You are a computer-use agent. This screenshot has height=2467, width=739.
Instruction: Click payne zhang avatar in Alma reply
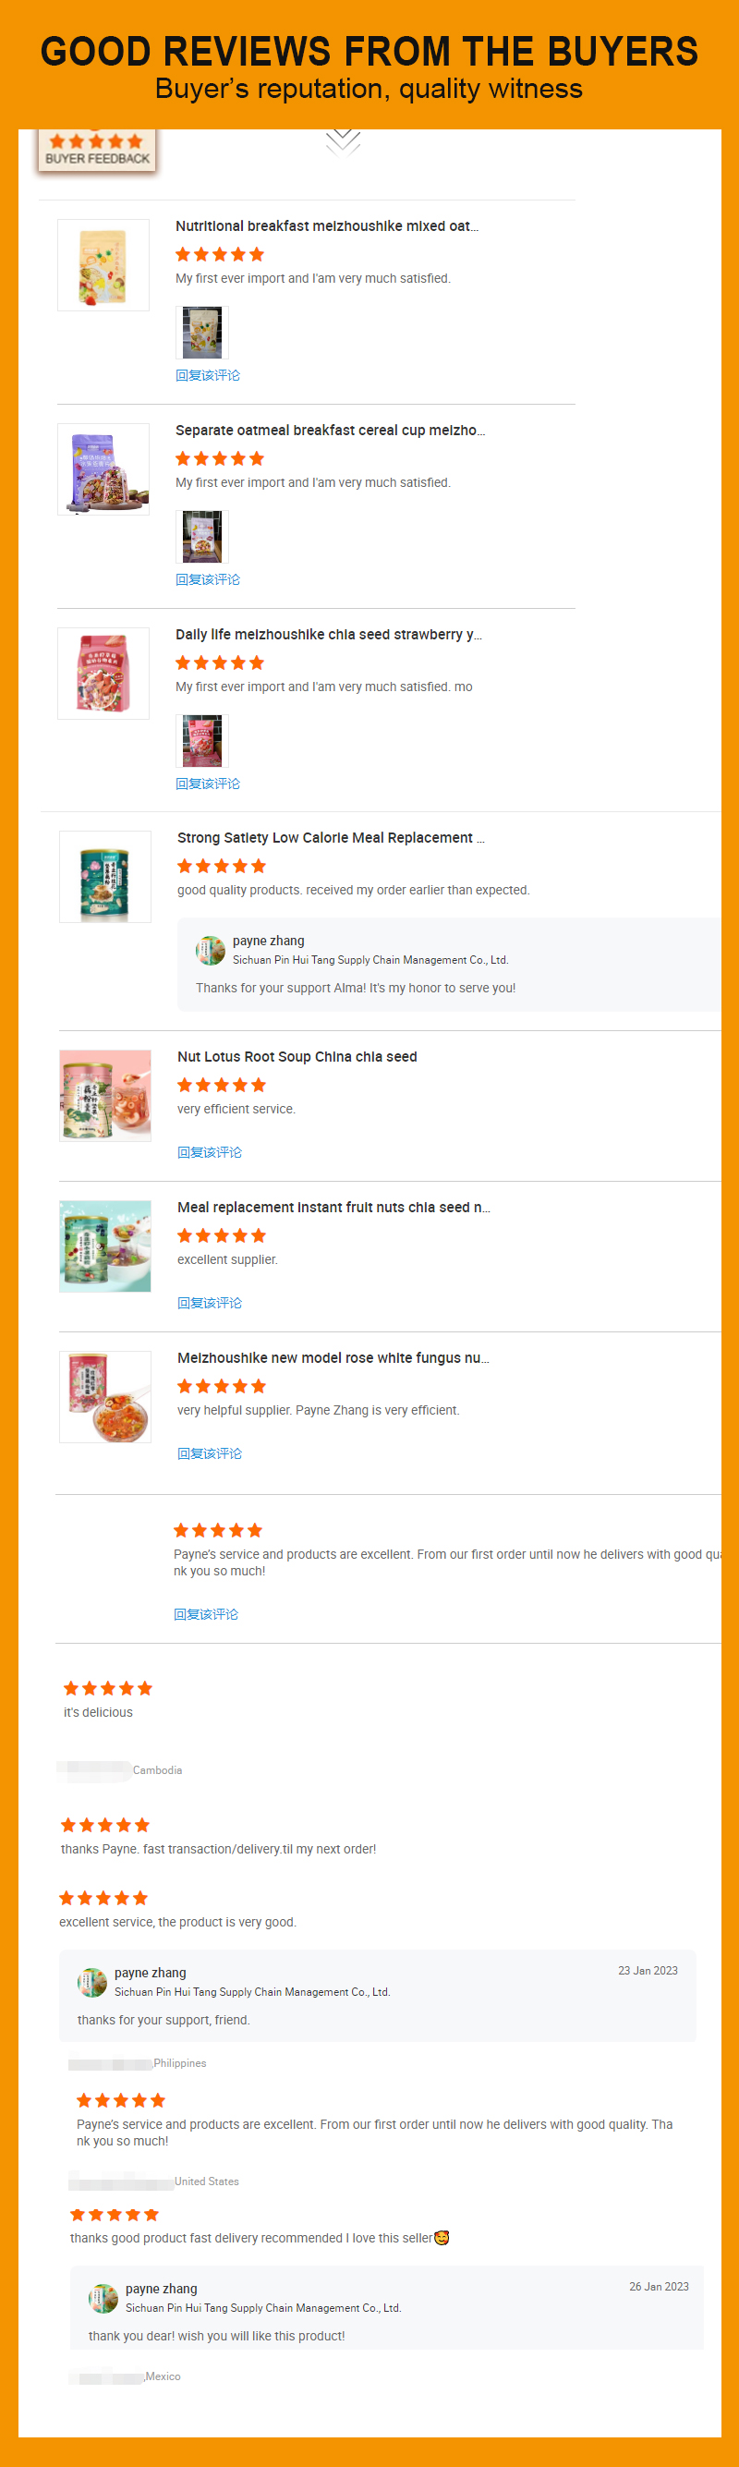[210, 950]
